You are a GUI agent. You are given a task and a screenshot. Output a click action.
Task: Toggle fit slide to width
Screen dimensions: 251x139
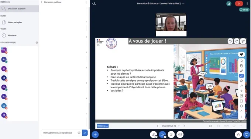click(241, 126)
